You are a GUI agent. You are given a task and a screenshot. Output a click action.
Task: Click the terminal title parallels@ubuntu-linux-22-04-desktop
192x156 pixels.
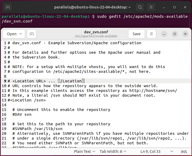click(92, 7)
